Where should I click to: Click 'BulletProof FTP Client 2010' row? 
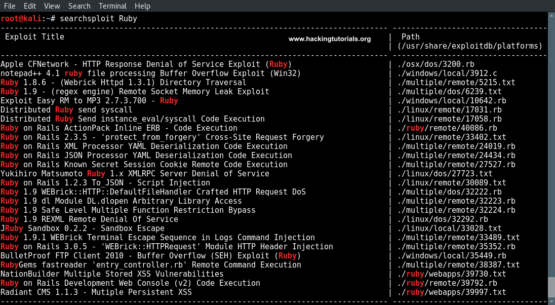(151, 256)
